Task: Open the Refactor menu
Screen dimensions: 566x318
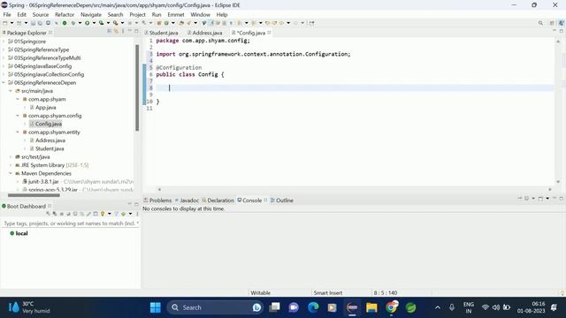Action: pos(65,14)
